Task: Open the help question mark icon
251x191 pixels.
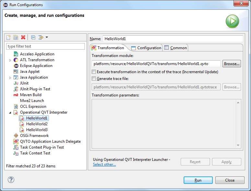Action: pyautogui.click(x=11, y=180)
